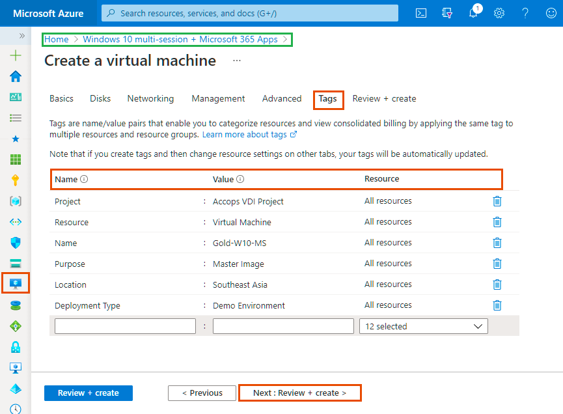Open the green diamond icon in sidebar
Viewport: 563px width, 414px height.
coord(16,326)
